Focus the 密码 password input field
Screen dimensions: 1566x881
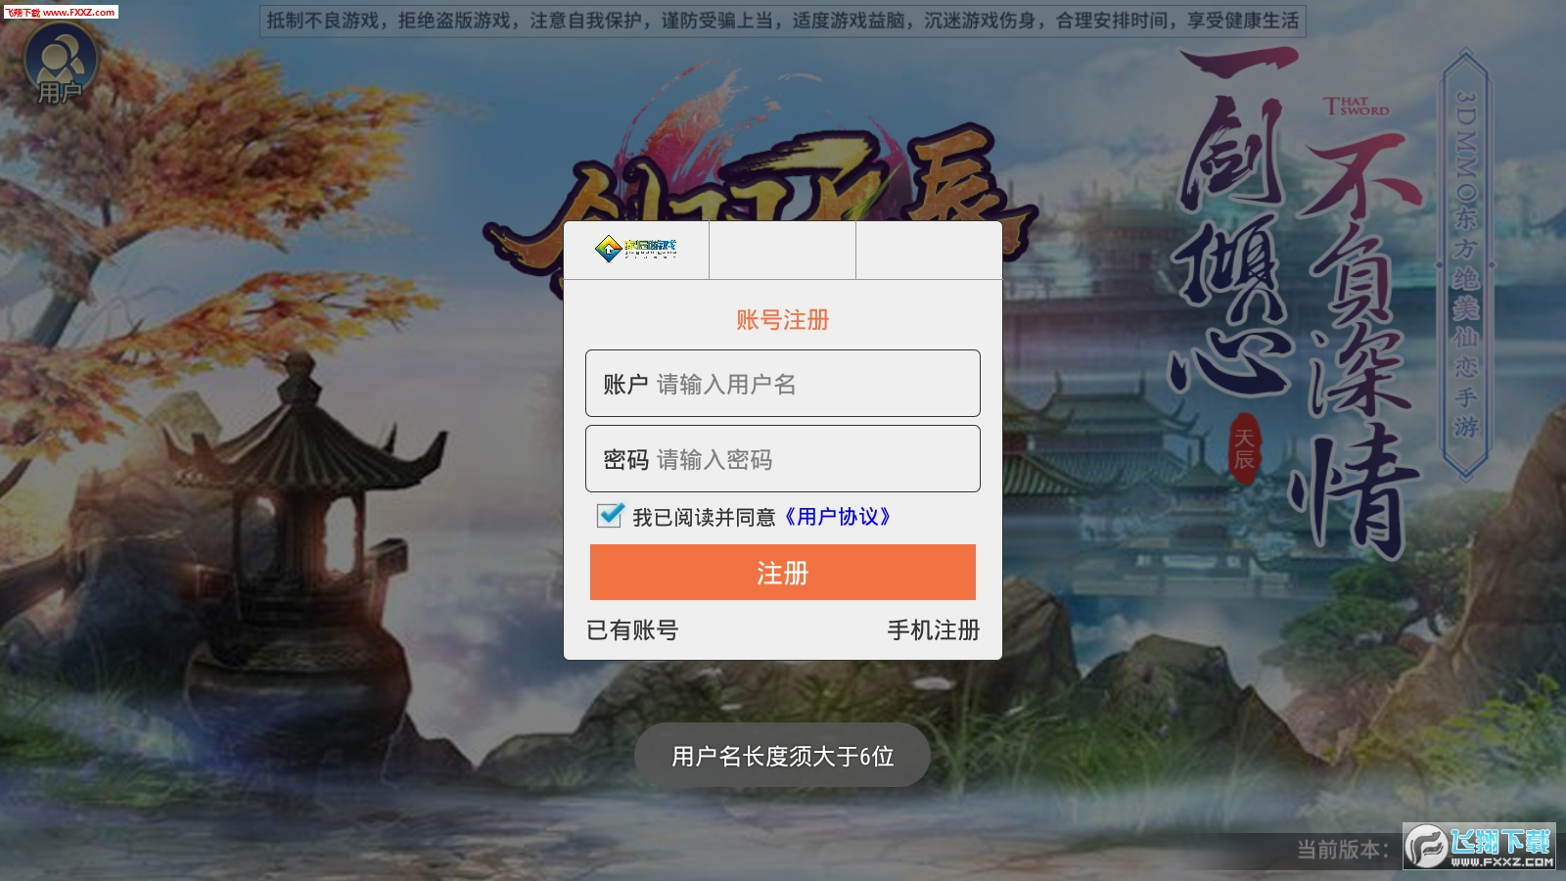tap(783, 459)
